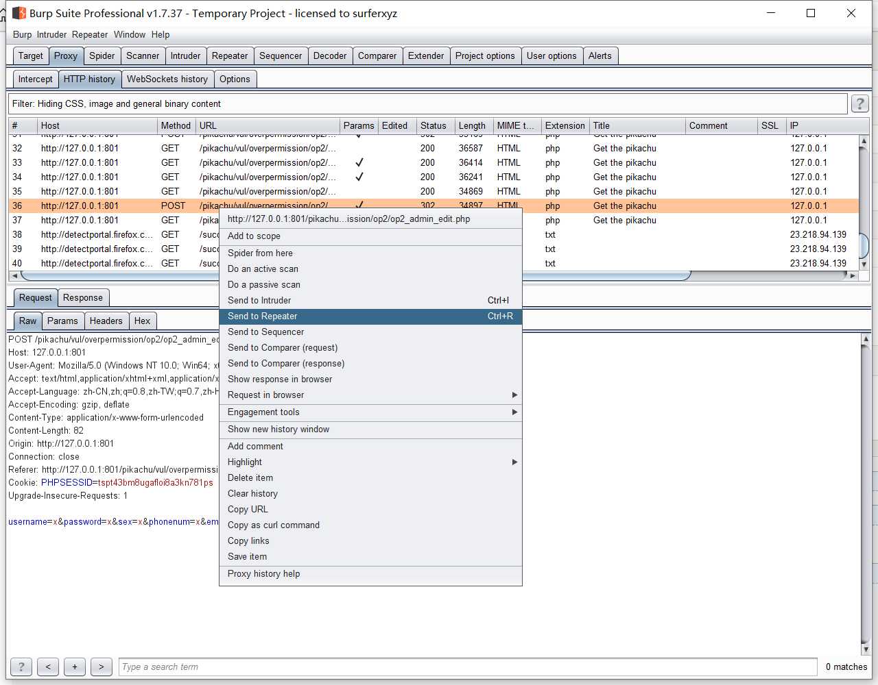Screen dimensions: 878x685
Task: Choose Add comment
Action: [x=370, y=446]
